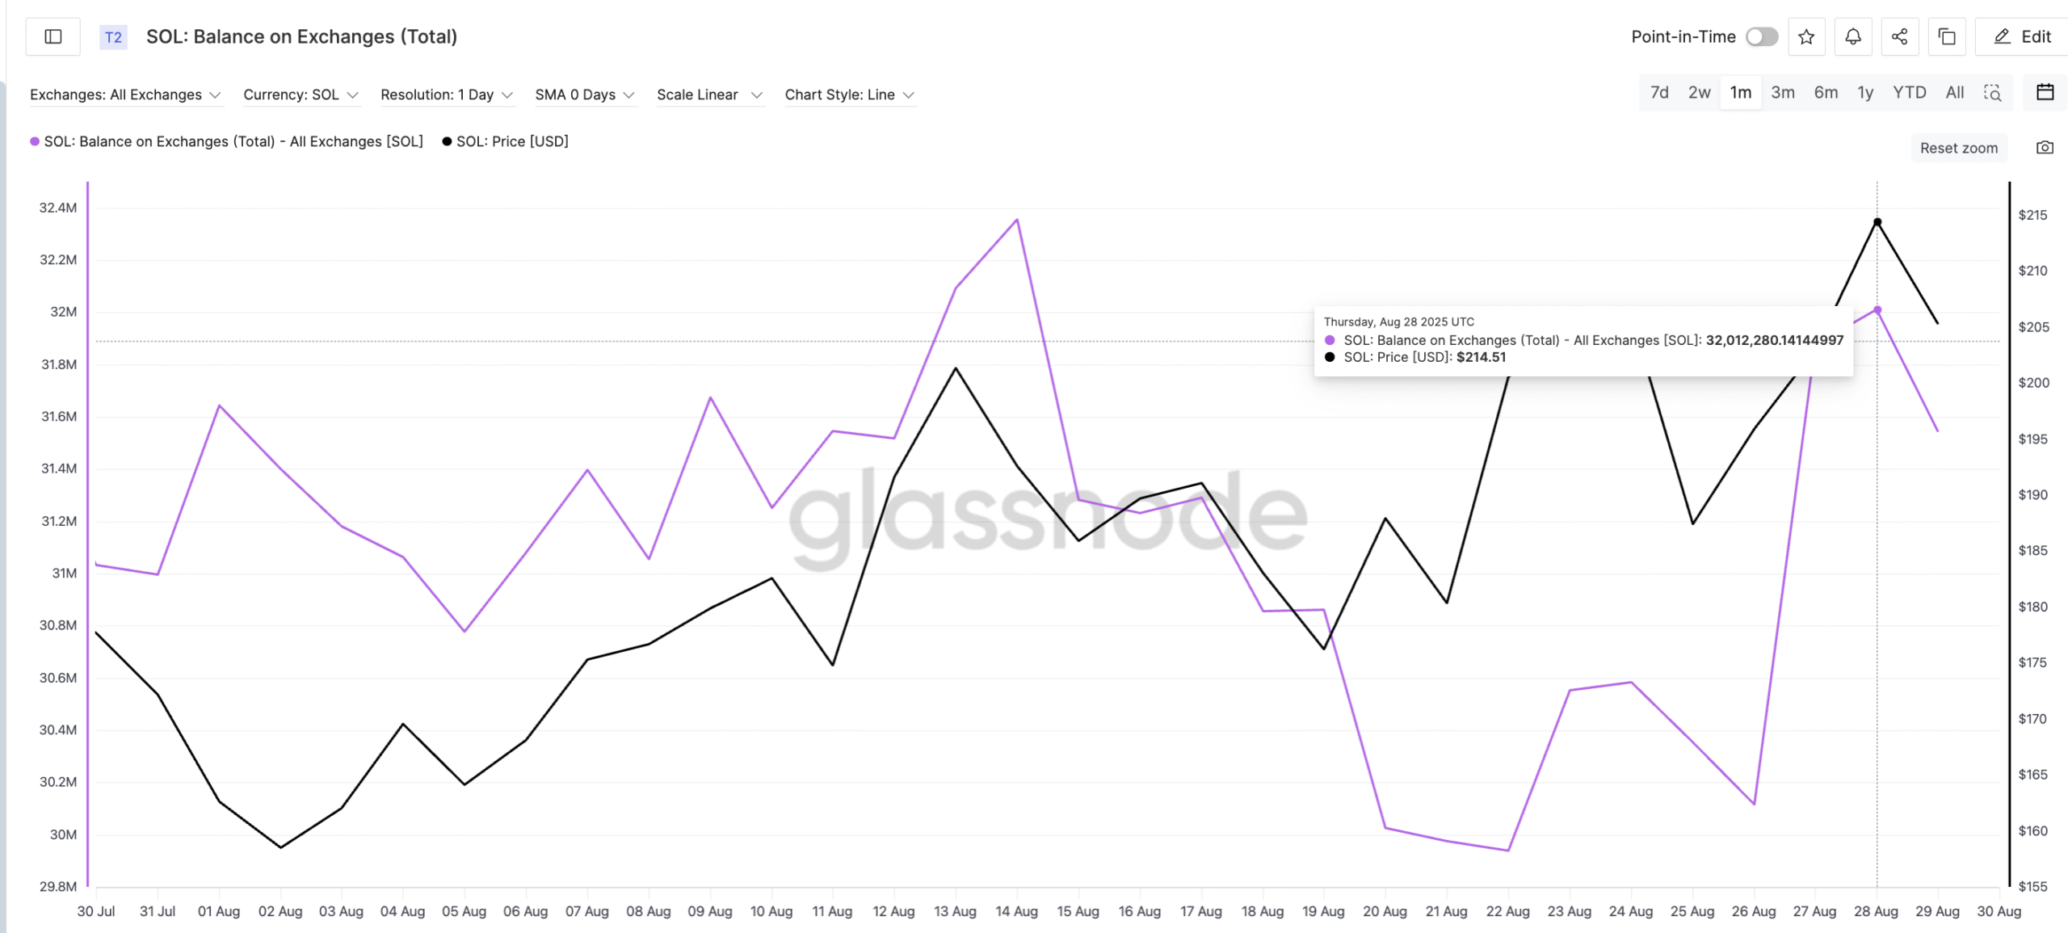The height and width of the screenshot is (933, 2068).
Task: Enable the Point-in-Time toggle
Action: coord(1761,36)
